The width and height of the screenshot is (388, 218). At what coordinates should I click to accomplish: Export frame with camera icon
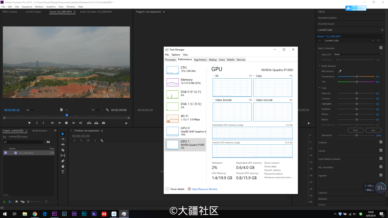coord(103,123)
